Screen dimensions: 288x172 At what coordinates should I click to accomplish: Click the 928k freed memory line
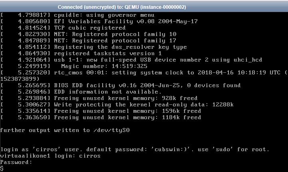coord(99,98)
